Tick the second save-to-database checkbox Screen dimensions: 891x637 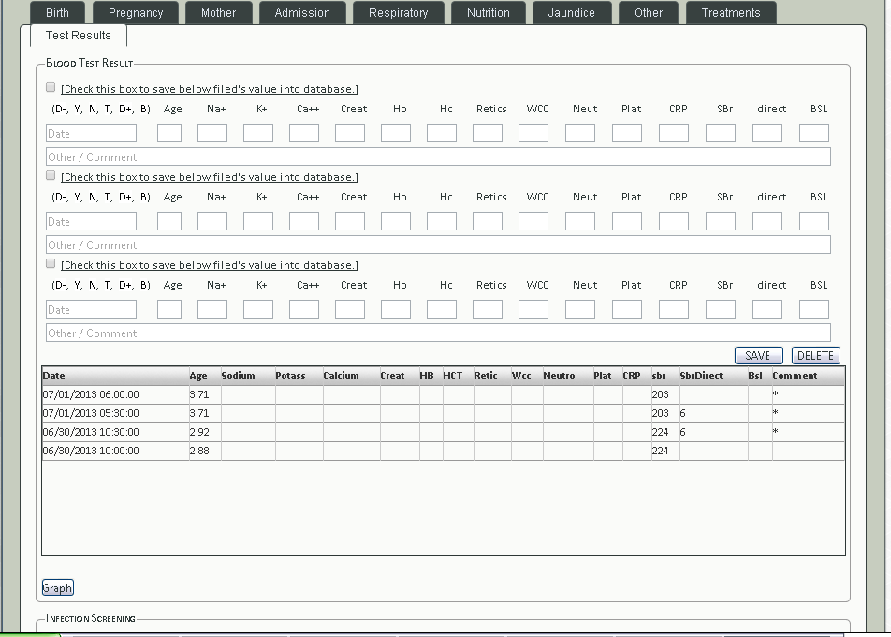coord(51,176)
